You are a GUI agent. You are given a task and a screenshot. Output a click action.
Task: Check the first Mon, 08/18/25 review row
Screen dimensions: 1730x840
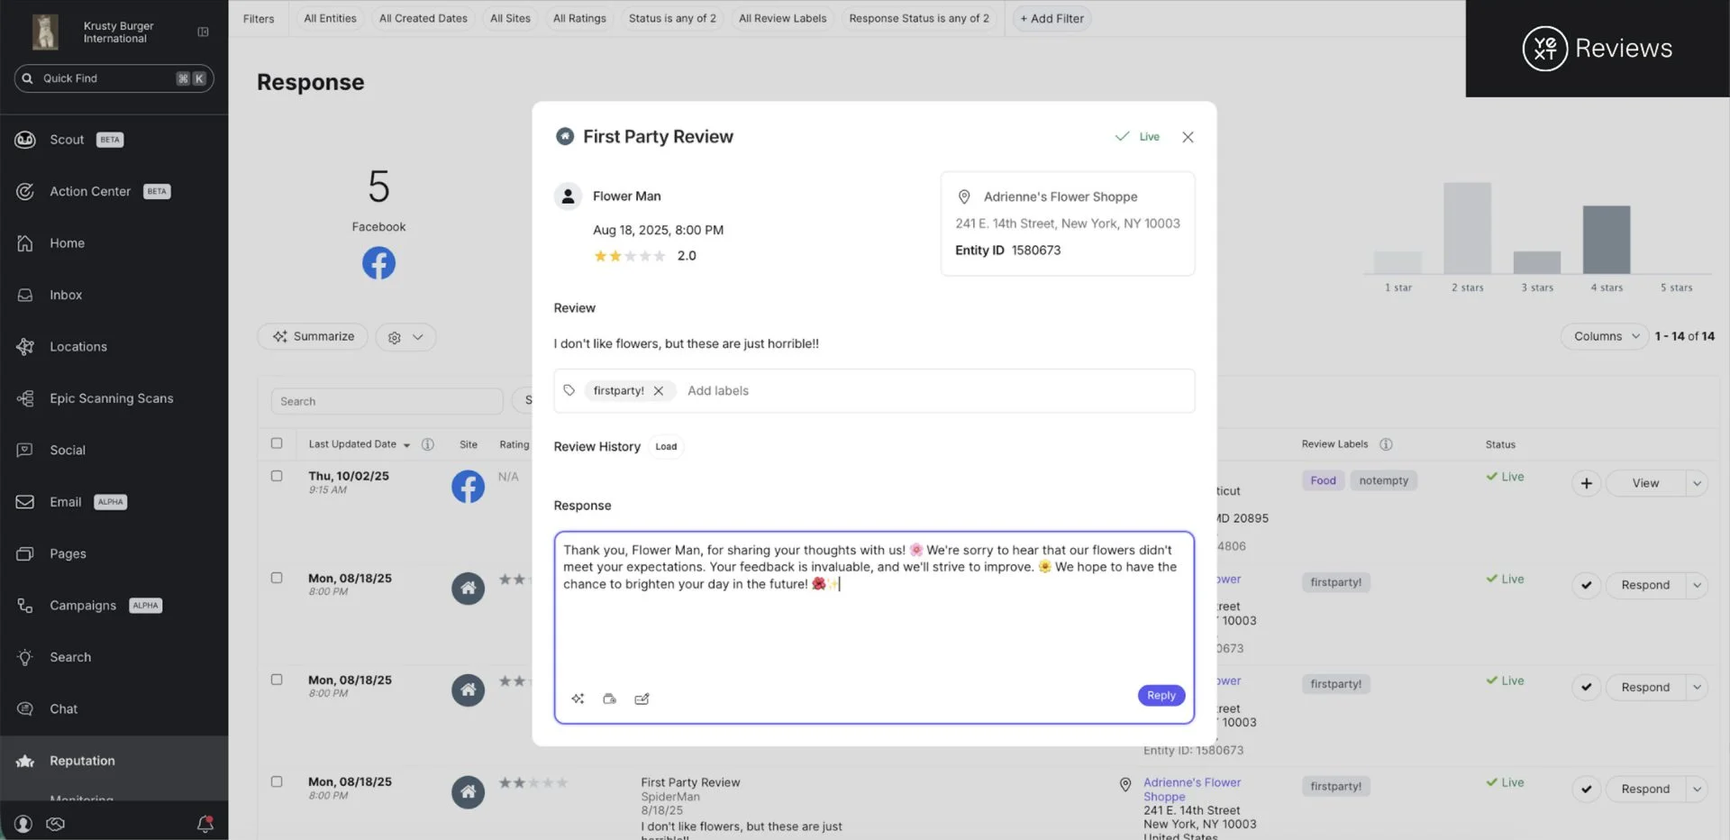[x=277, y=578]
